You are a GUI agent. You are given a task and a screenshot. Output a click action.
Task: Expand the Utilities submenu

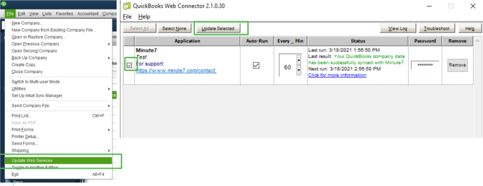[59, 88]
